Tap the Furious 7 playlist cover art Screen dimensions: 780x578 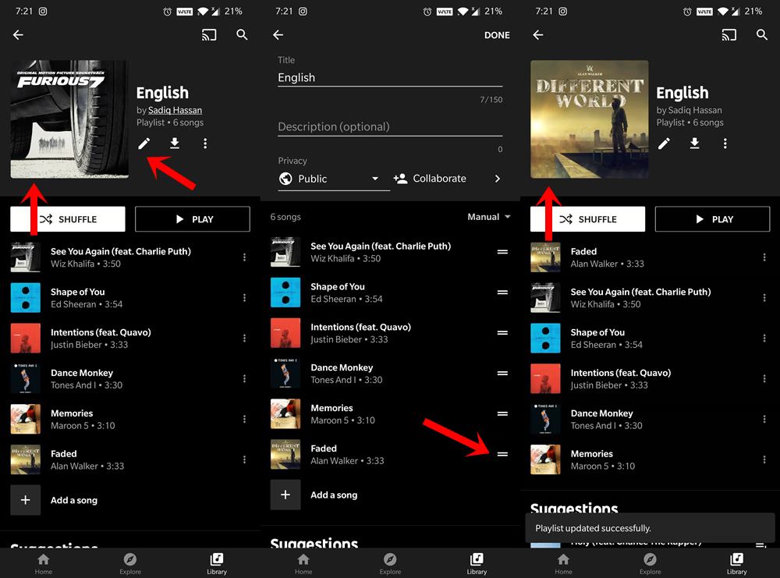click(x=69, y=119)
